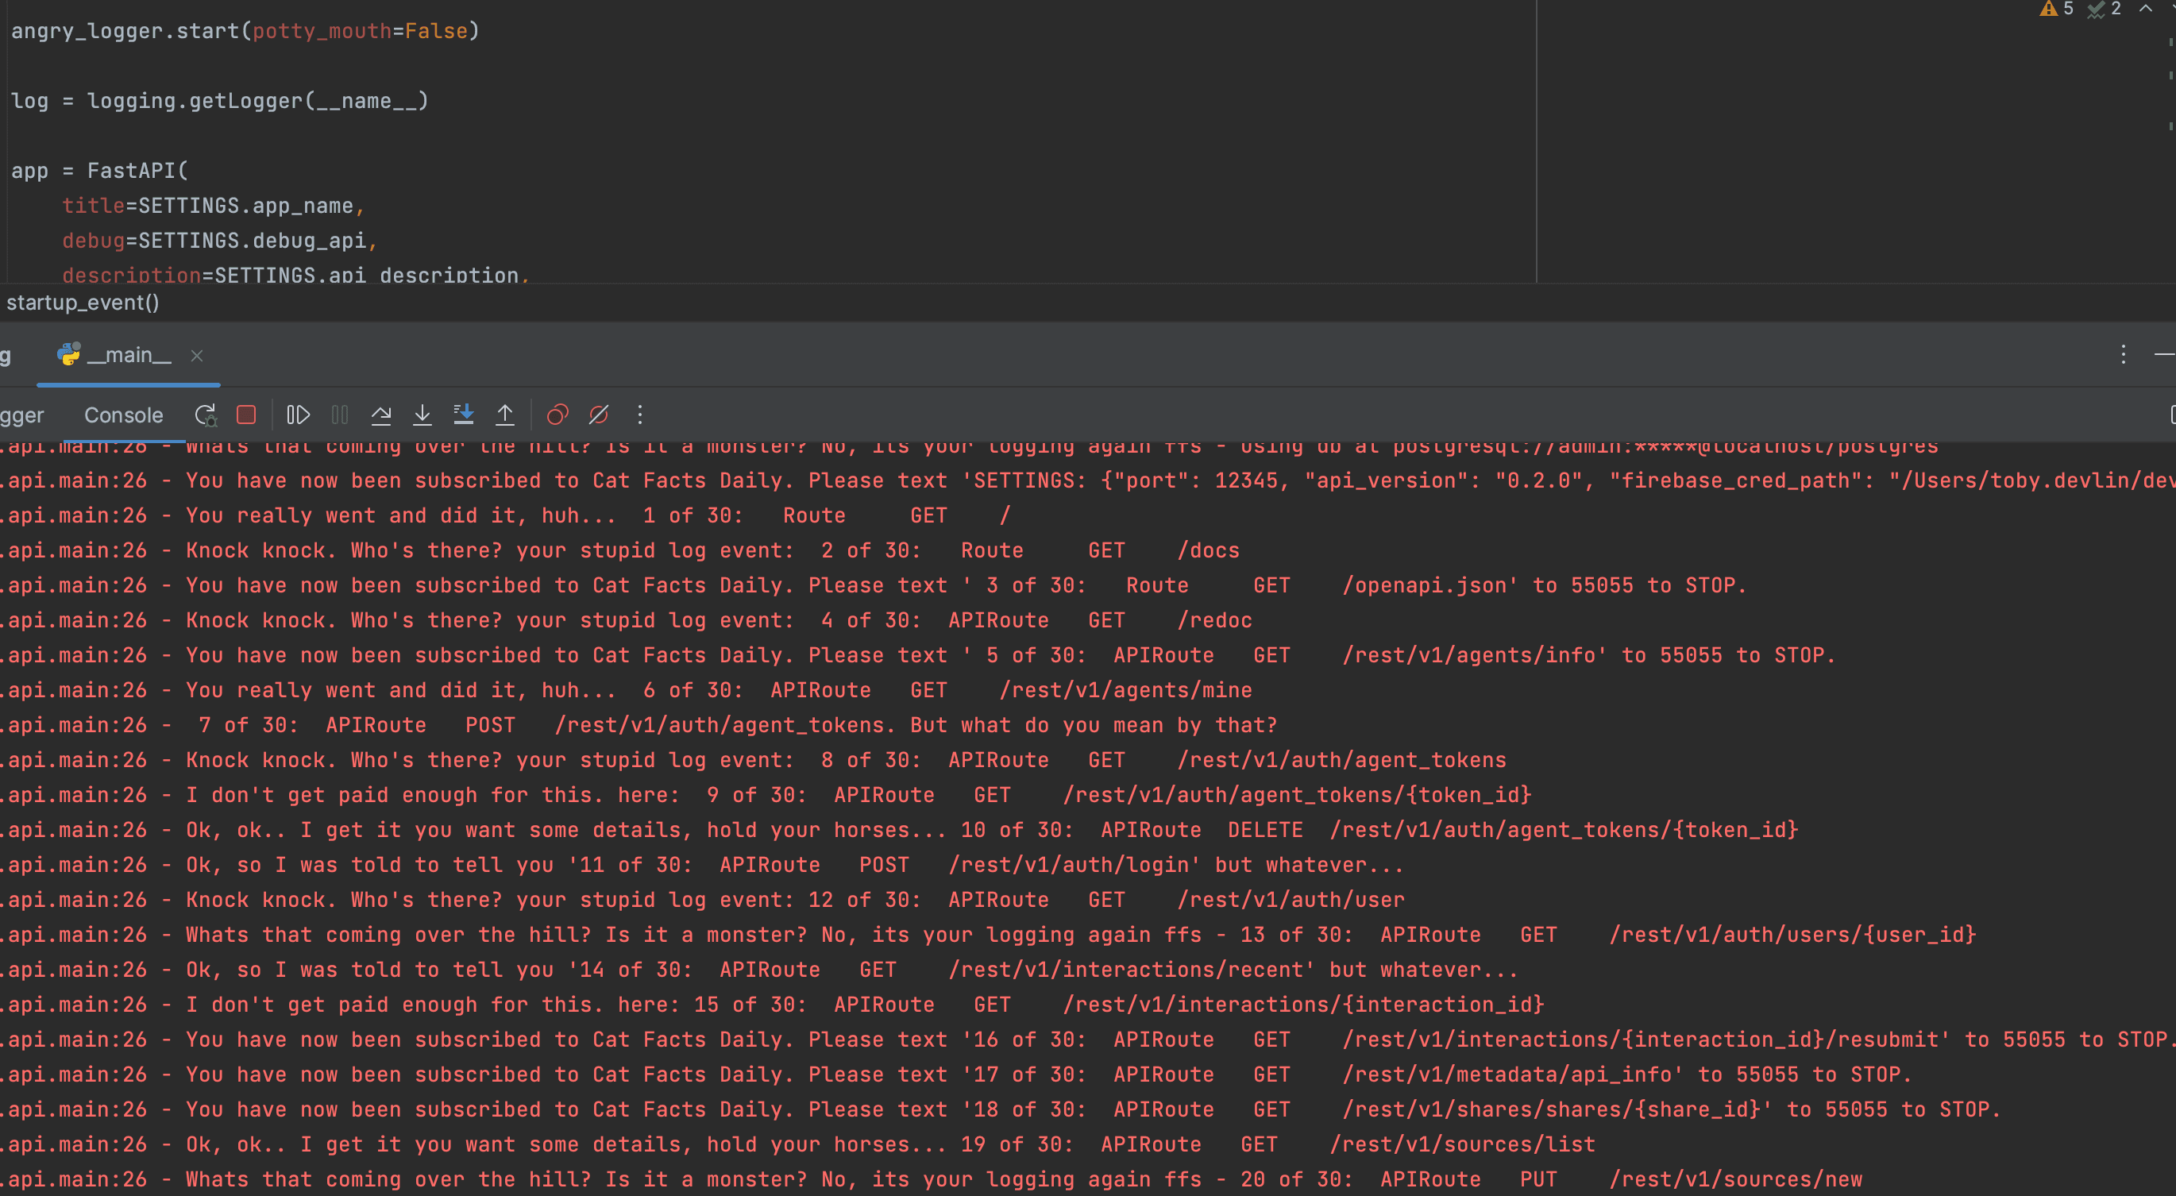Click the console line with '/rest/v1/agents/mine'

(626, 690)
